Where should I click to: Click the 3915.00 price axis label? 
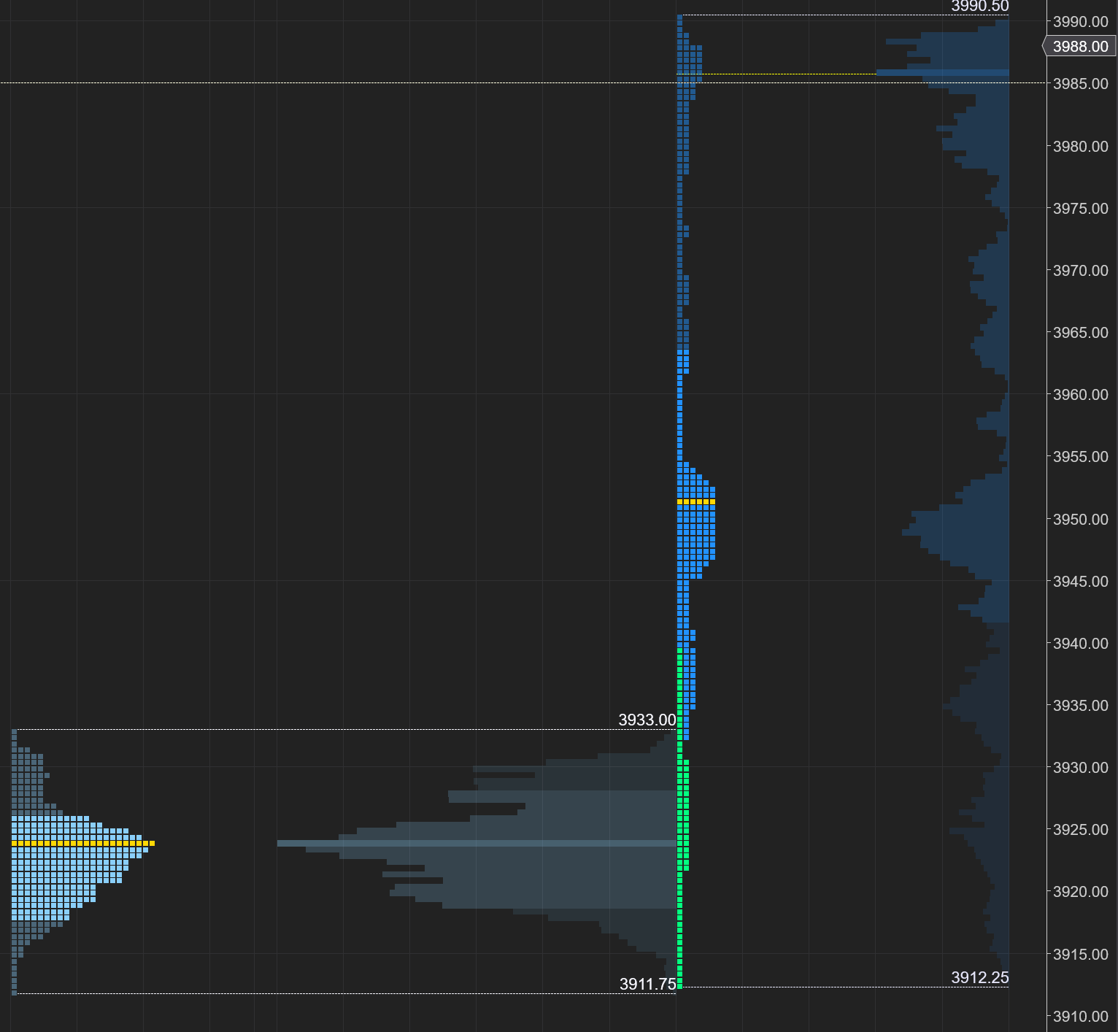point(1080,955)
